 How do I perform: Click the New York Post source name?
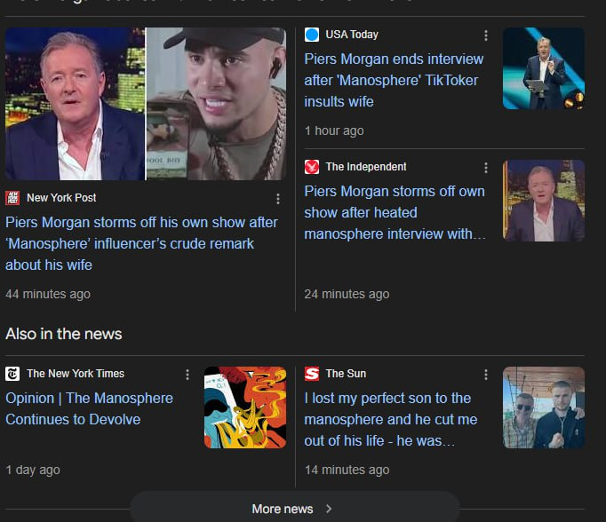click(61, 198)
